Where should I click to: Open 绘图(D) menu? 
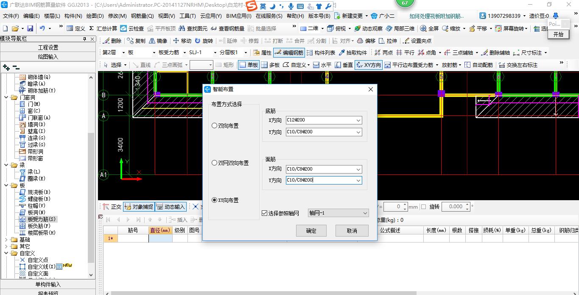tap(95, 16)
